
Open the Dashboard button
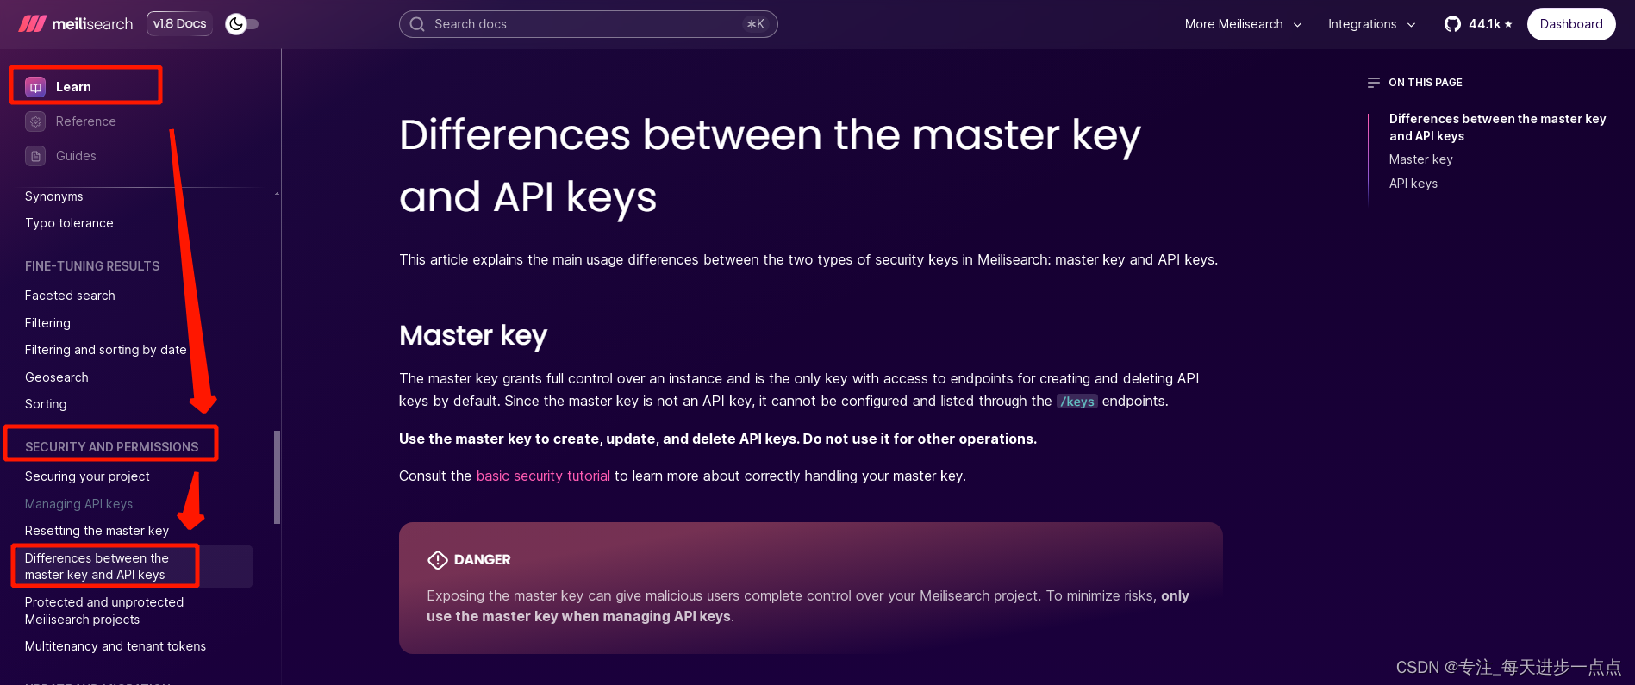[x=1571, y=24]
